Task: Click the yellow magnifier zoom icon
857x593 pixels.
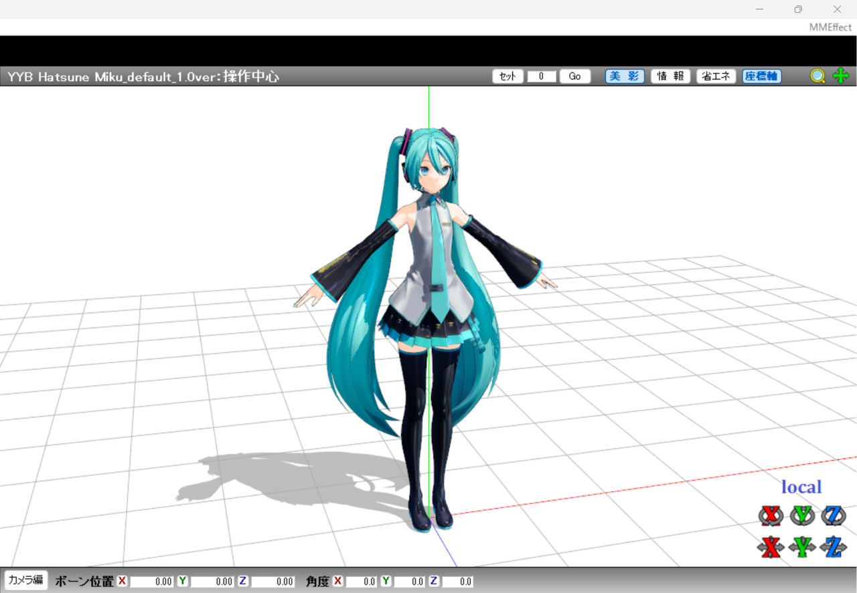Action: [817, 76]
